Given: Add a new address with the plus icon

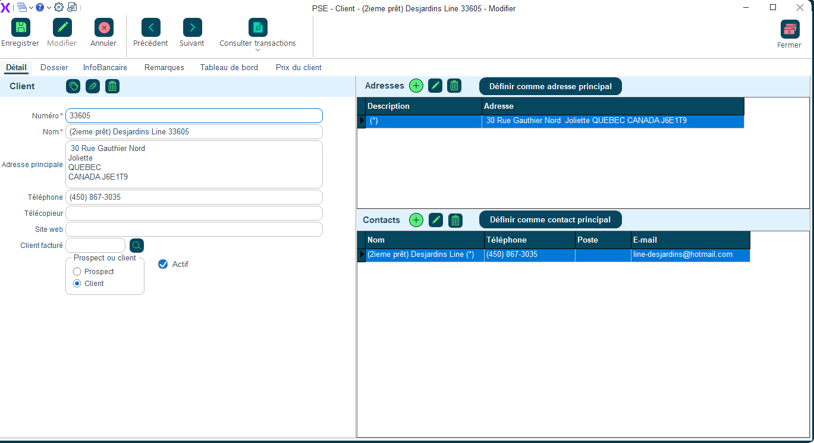Looking at the screenshot, I should pyautogui.click(x=416, y=86).
